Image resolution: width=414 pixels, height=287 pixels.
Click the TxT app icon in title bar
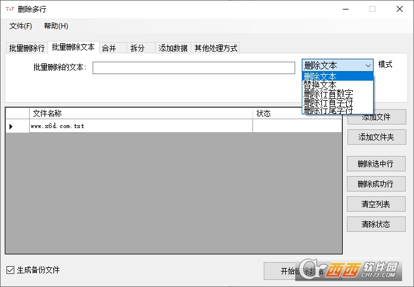10,9
